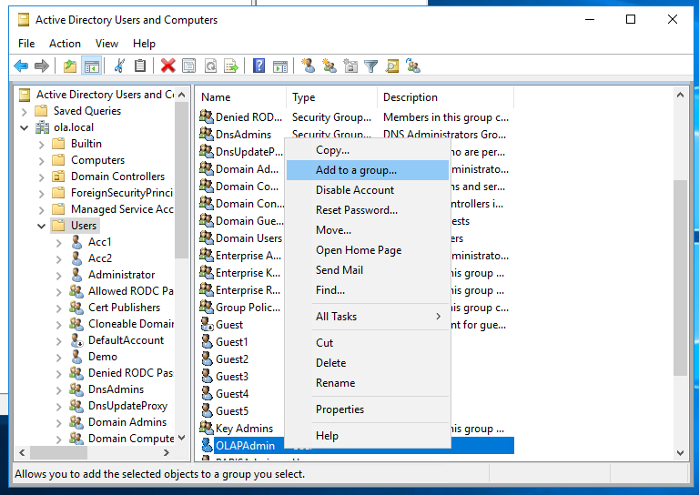This screenshot has width=699, height=495.
Task: Click the Export List toolbar icon
Action: click(231, 66)
